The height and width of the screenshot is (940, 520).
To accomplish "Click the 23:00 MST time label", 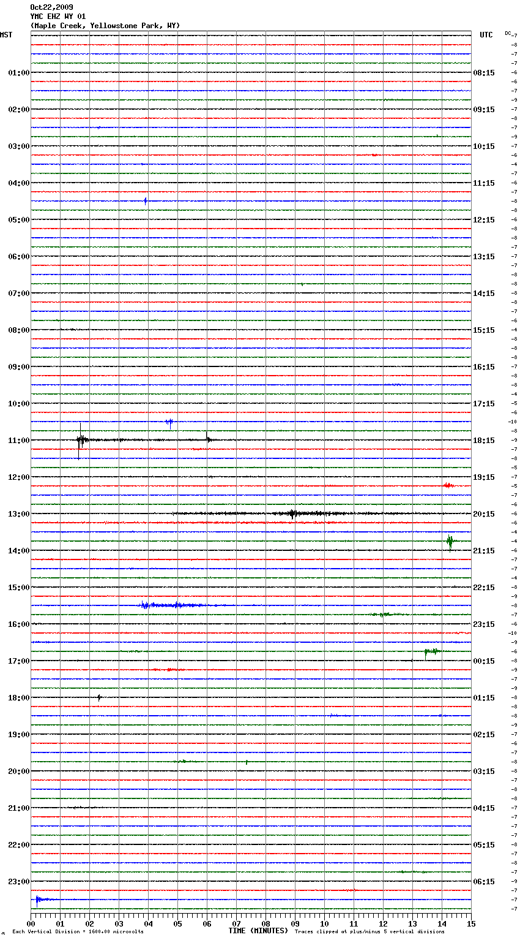I will click(x=19, y=882).
